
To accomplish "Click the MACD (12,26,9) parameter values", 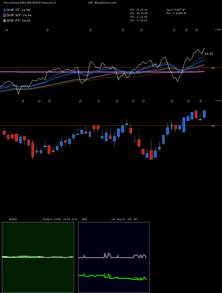I will click(x=59, y=219).
